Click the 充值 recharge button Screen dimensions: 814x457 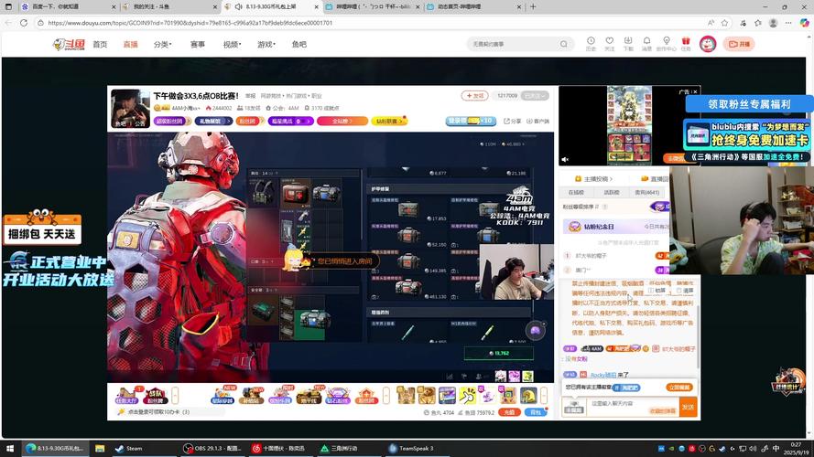(x=509, y=412)
